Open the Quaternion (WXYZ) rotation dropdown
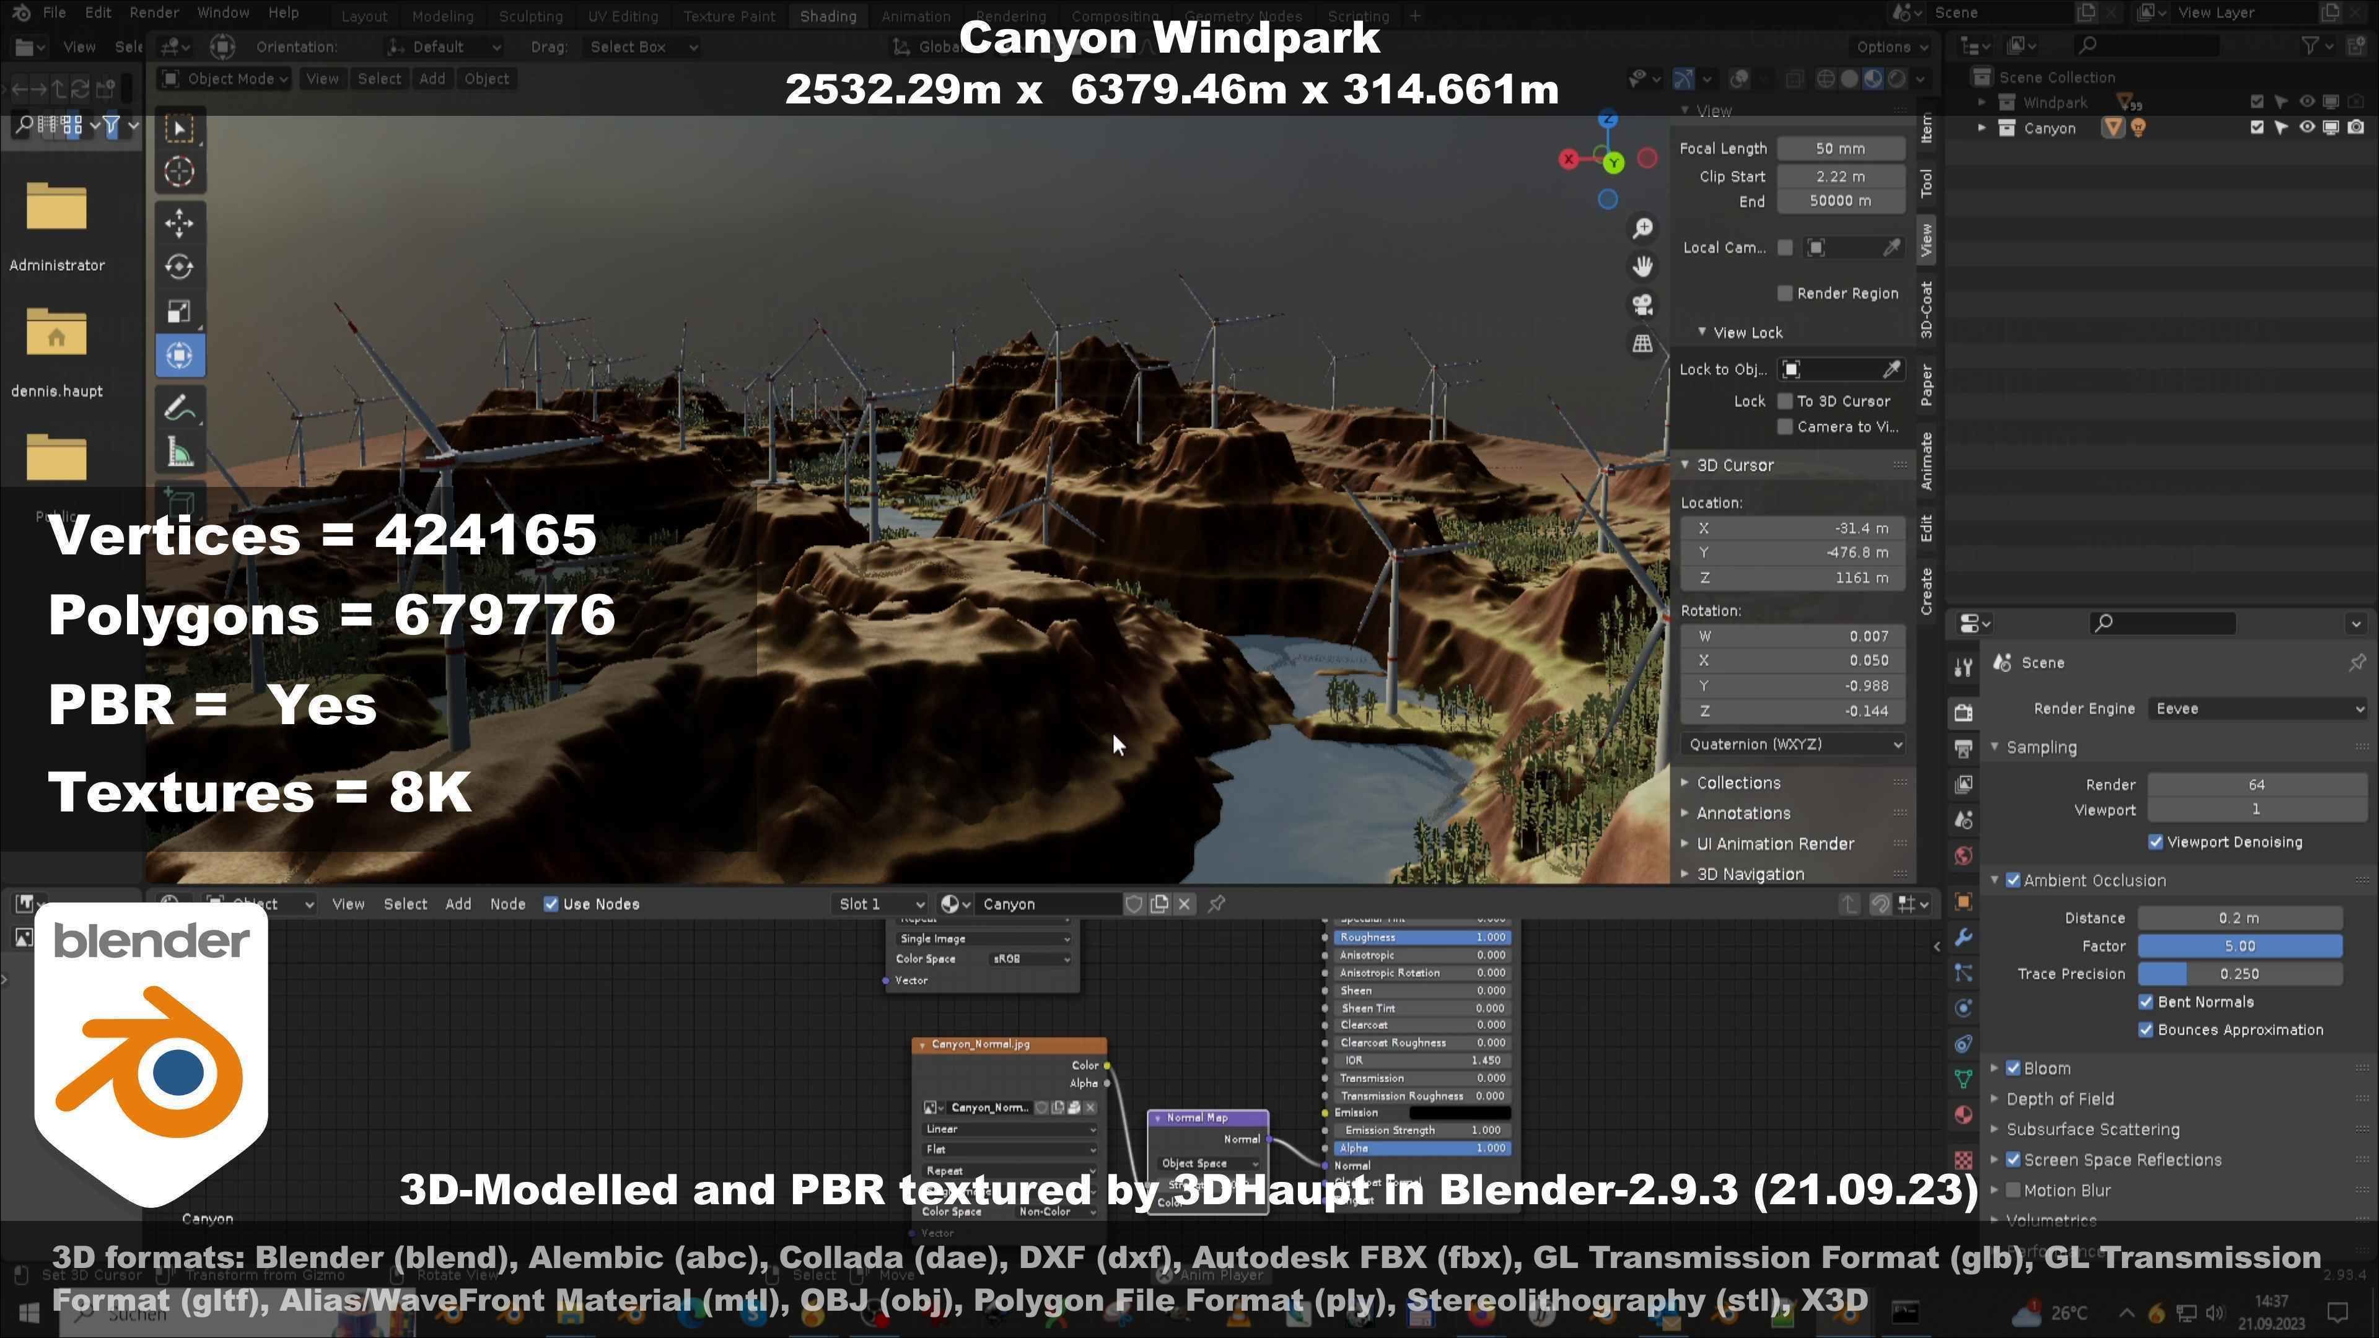The width and height of the screenshot is (2379, 1338). coord(1792,744)
